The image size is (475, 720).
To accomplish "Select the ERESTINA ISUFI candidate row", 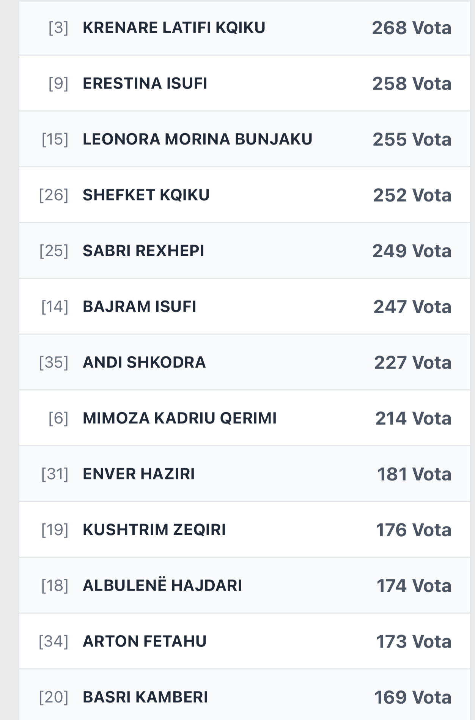I will [145, 84].
